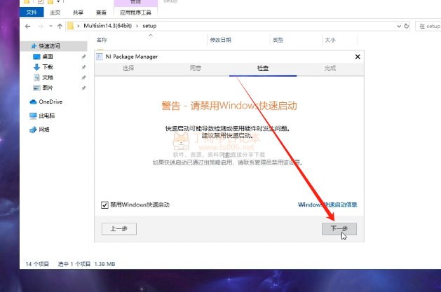
Task: Click the 上一步 (Back) button
Action: coord(119,229)
